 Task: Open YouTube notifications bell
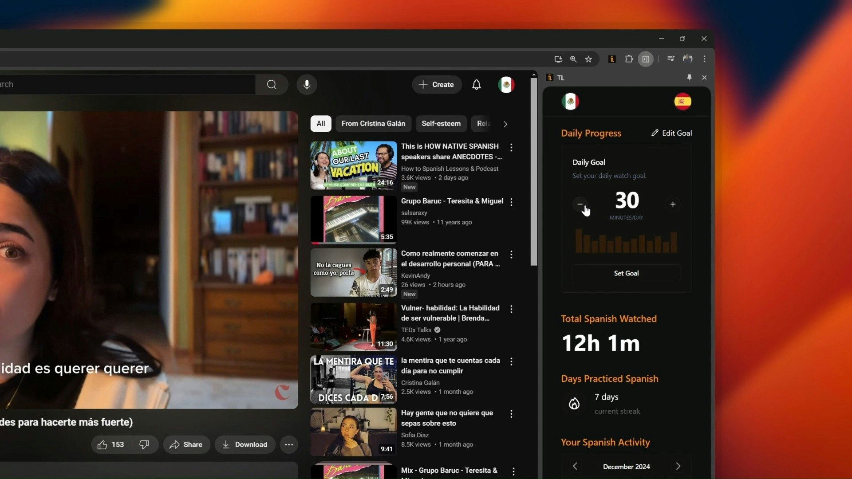[477, 84]
